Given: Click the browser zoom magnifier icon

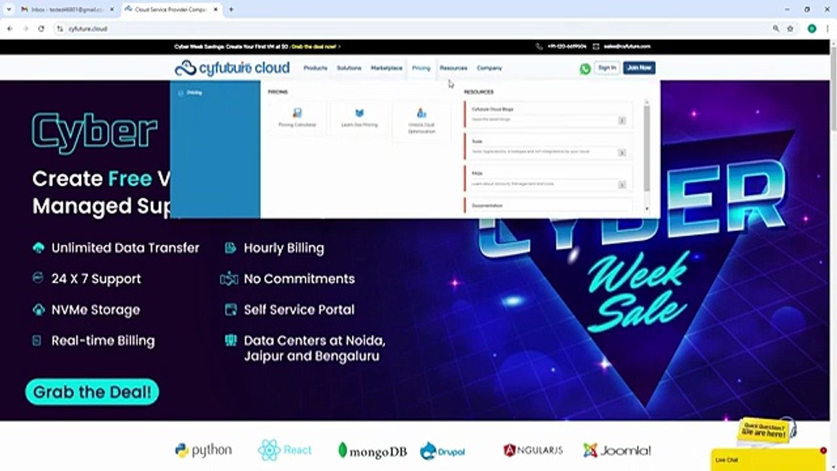Looking at the screenshot, I should point(776,29).
